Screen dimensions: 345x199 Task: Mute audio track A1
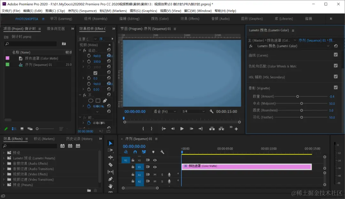155,175
